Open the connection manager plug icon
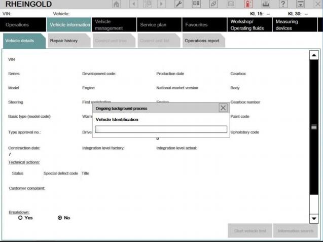This screenshot has height=242, width=323. click(x=213, y=4)
